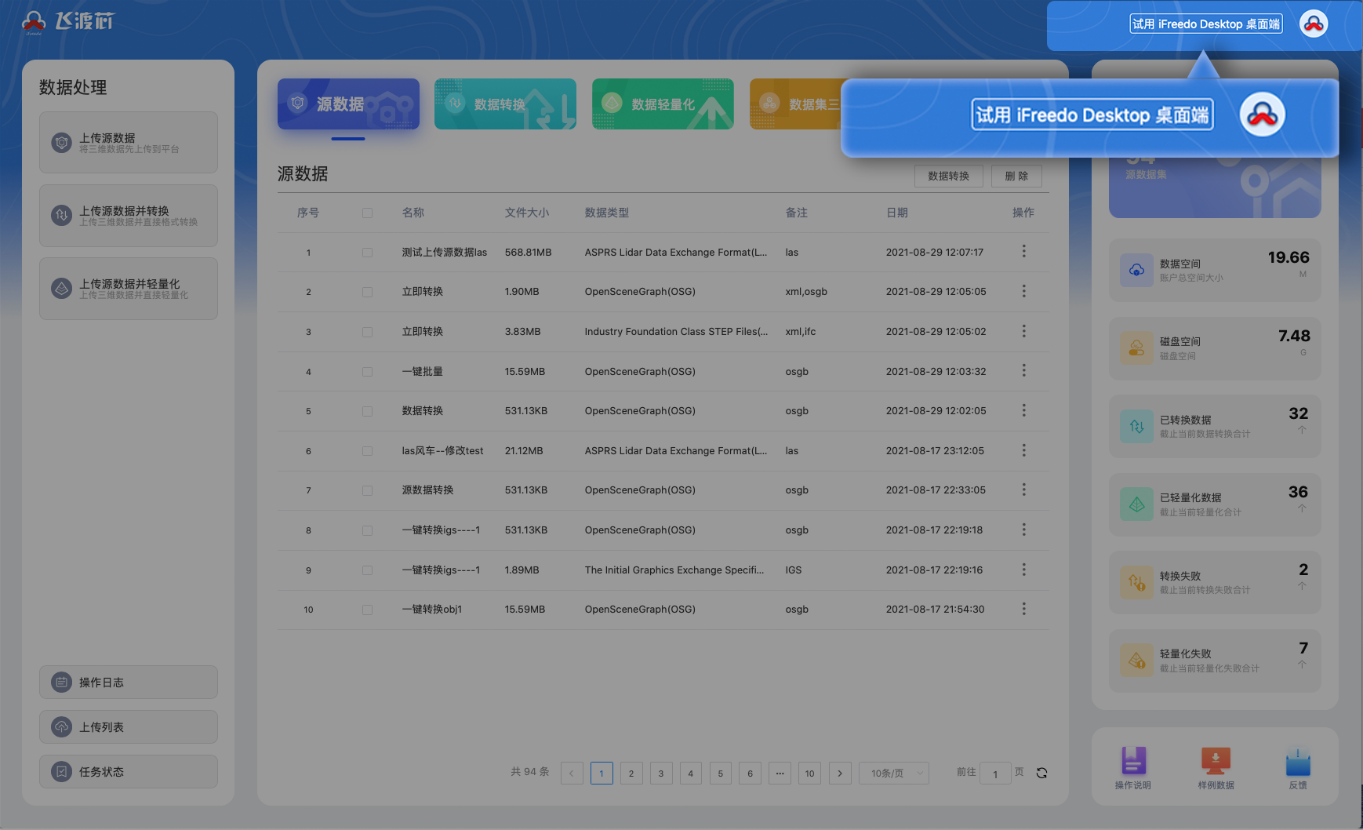Toggle the select-all checkbox in table header
1363x830 pixels.
click(x=367, y=213)
